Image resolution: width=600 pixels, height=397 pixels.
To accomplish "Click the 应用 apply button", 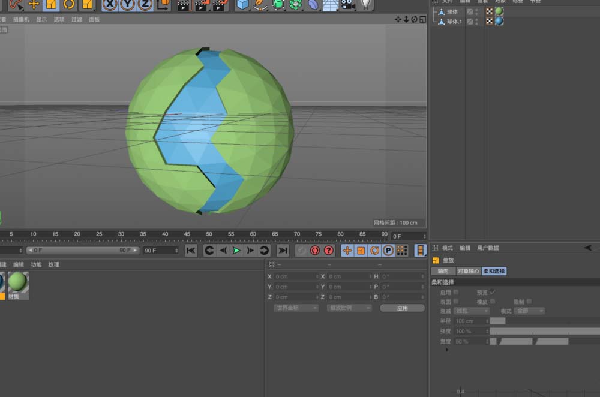I will (x=402, y=308).
